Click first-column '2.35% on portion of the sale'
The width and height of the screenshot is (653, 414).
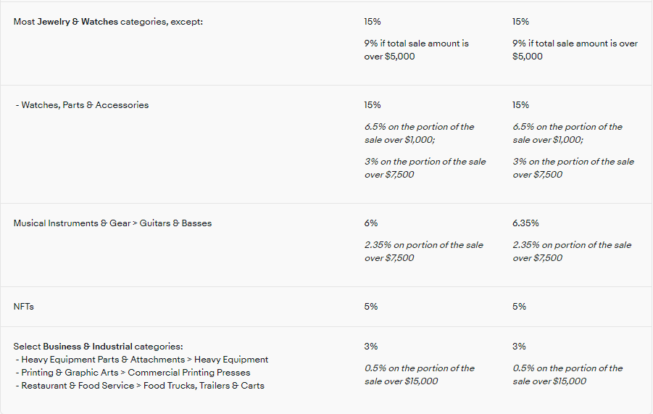[423, 251]
